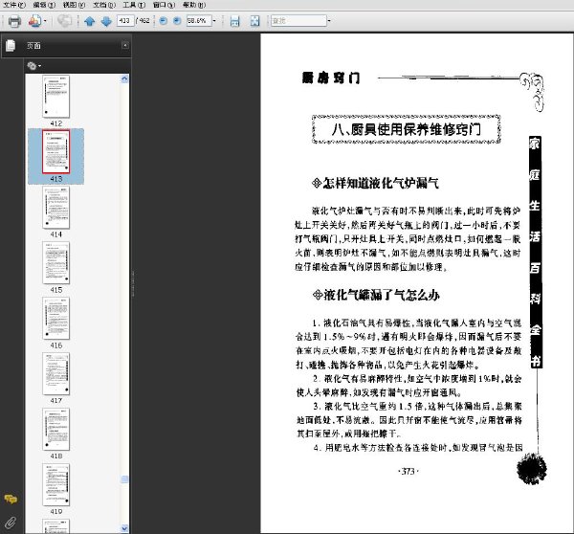Click the Create PDF icon
Viewport: 574px width, 534px height.
(34, 21)
